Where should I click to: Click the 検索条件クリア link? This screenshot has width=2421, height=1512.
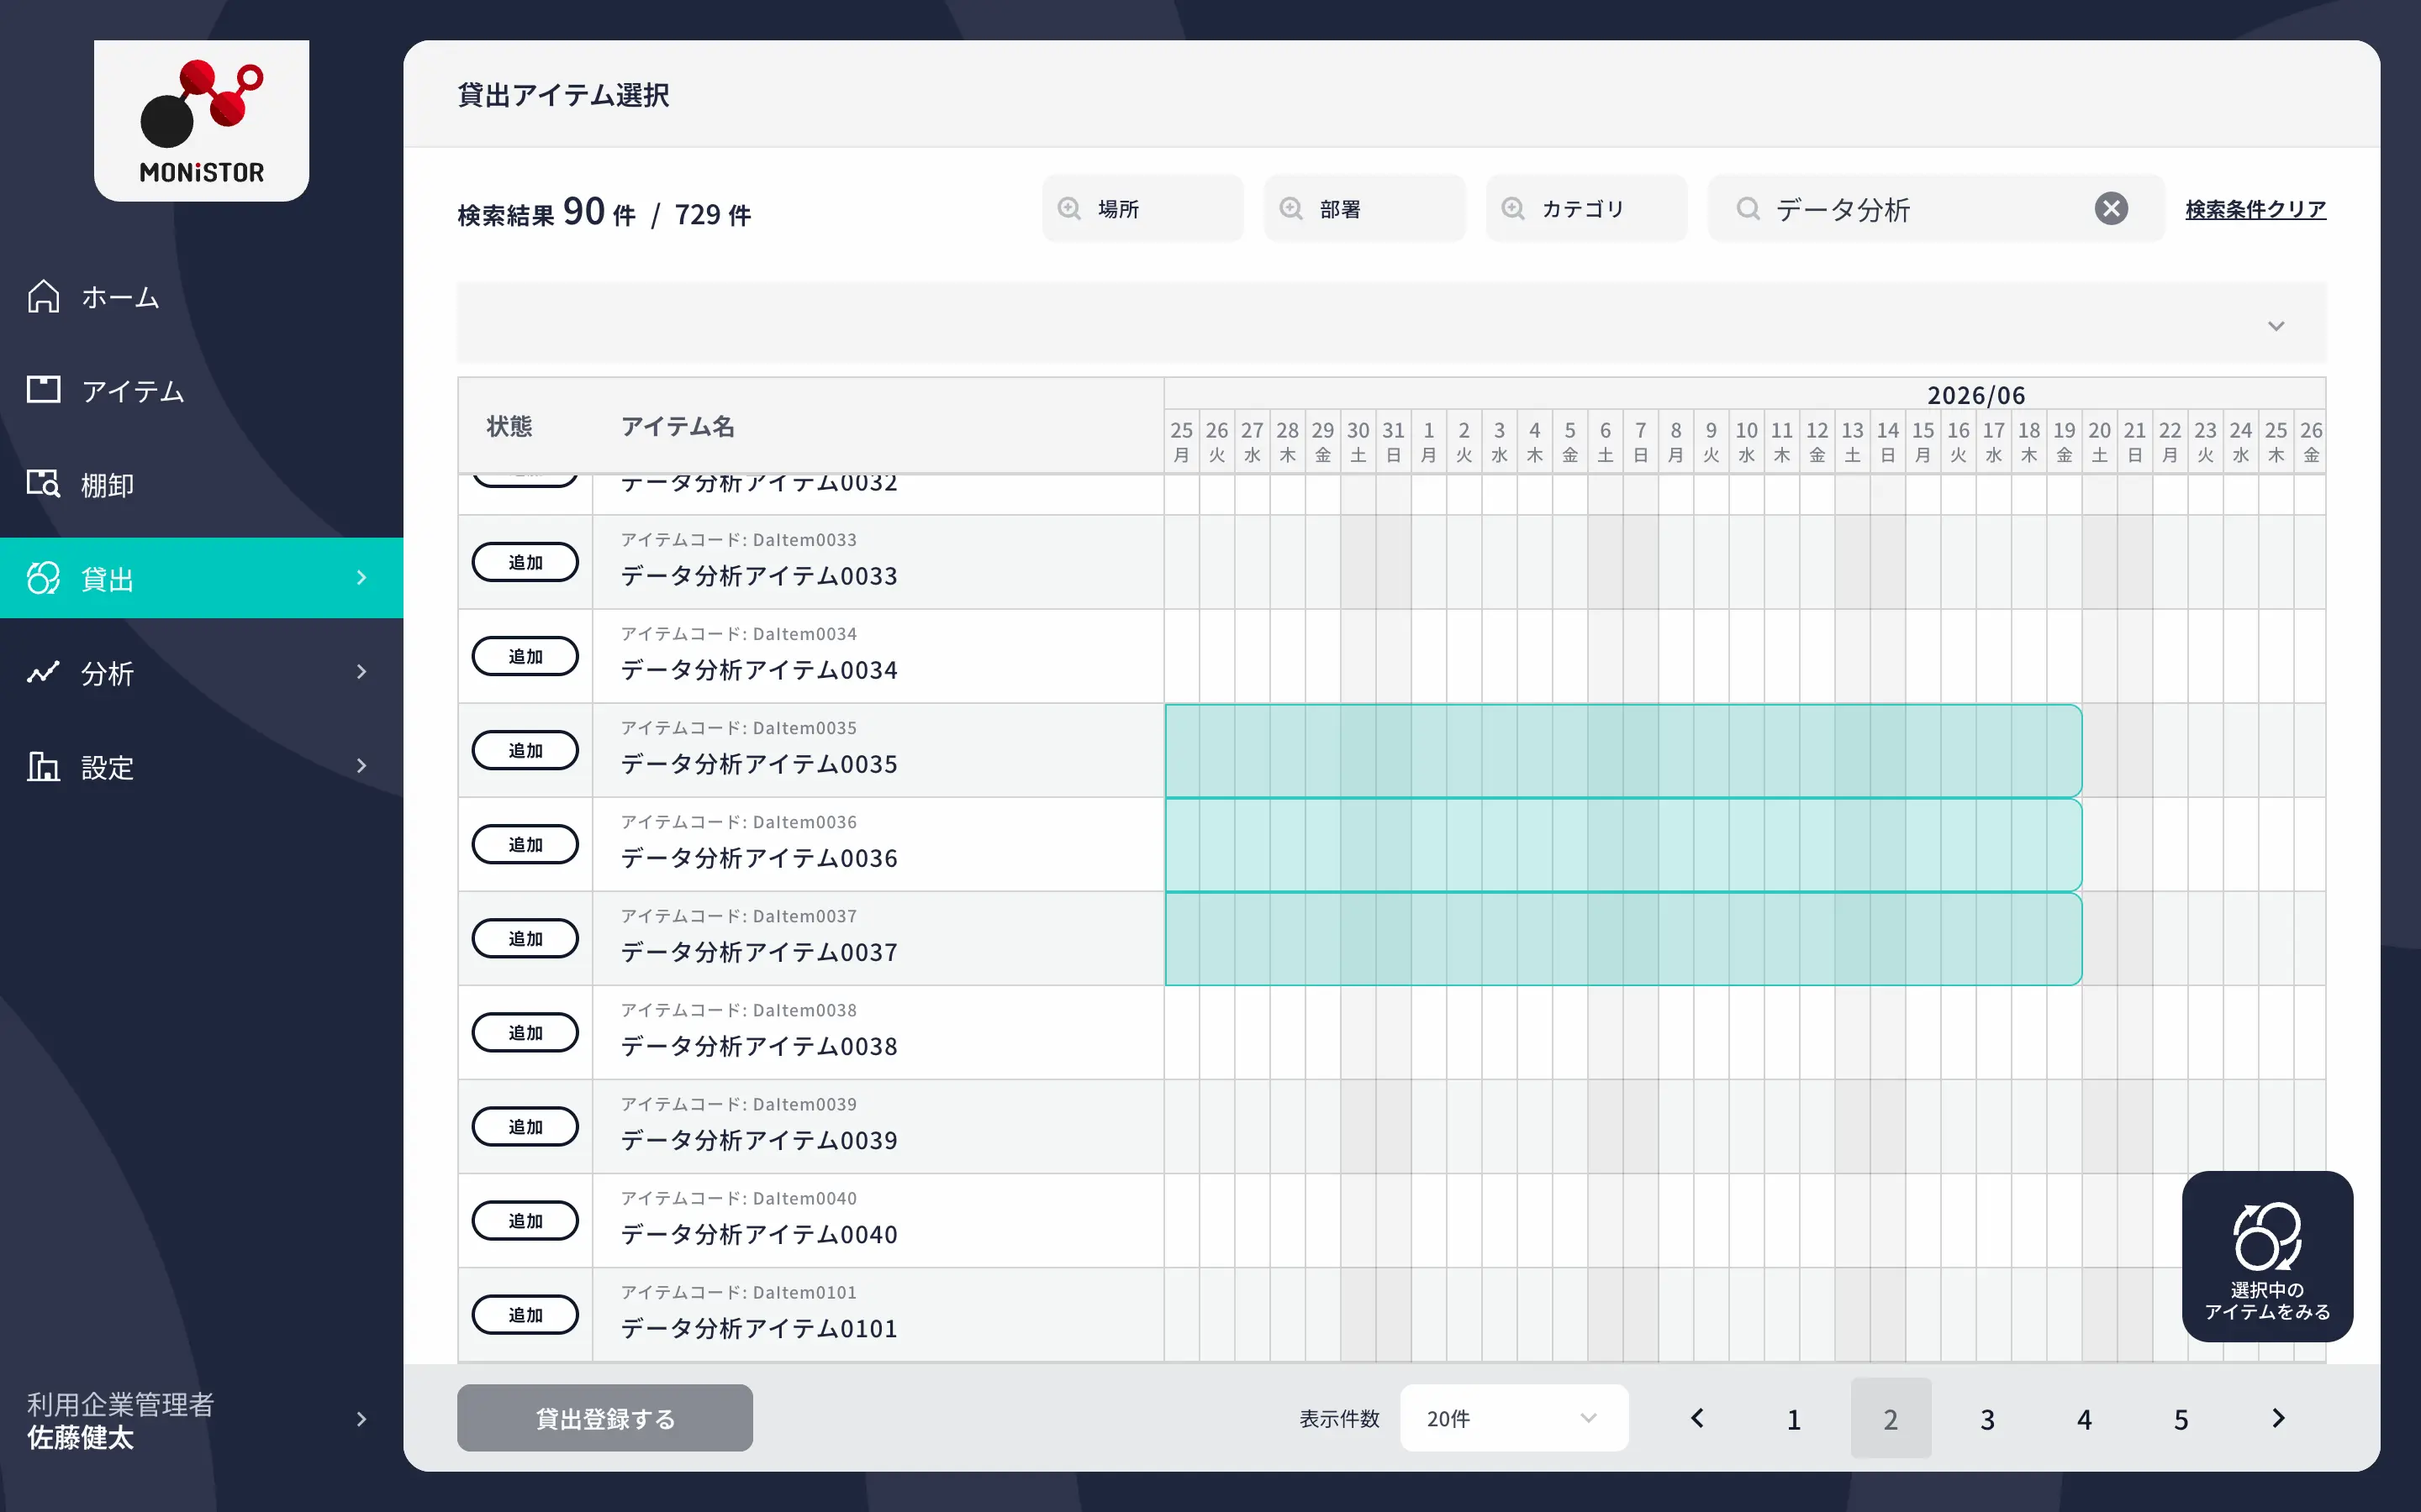pos(2256,209)
